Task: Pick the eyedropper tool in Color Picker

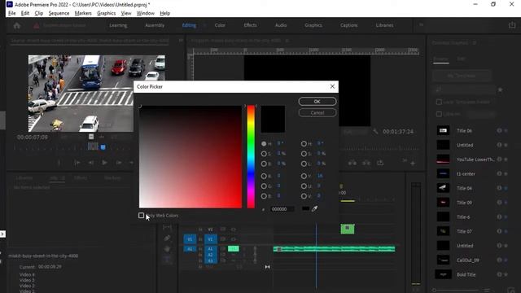Action: [x=314, y=208]
